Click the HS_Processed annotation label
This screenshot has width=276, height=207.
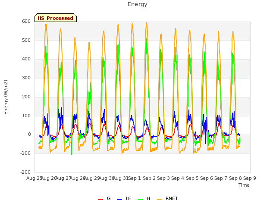tap(56, 18)
